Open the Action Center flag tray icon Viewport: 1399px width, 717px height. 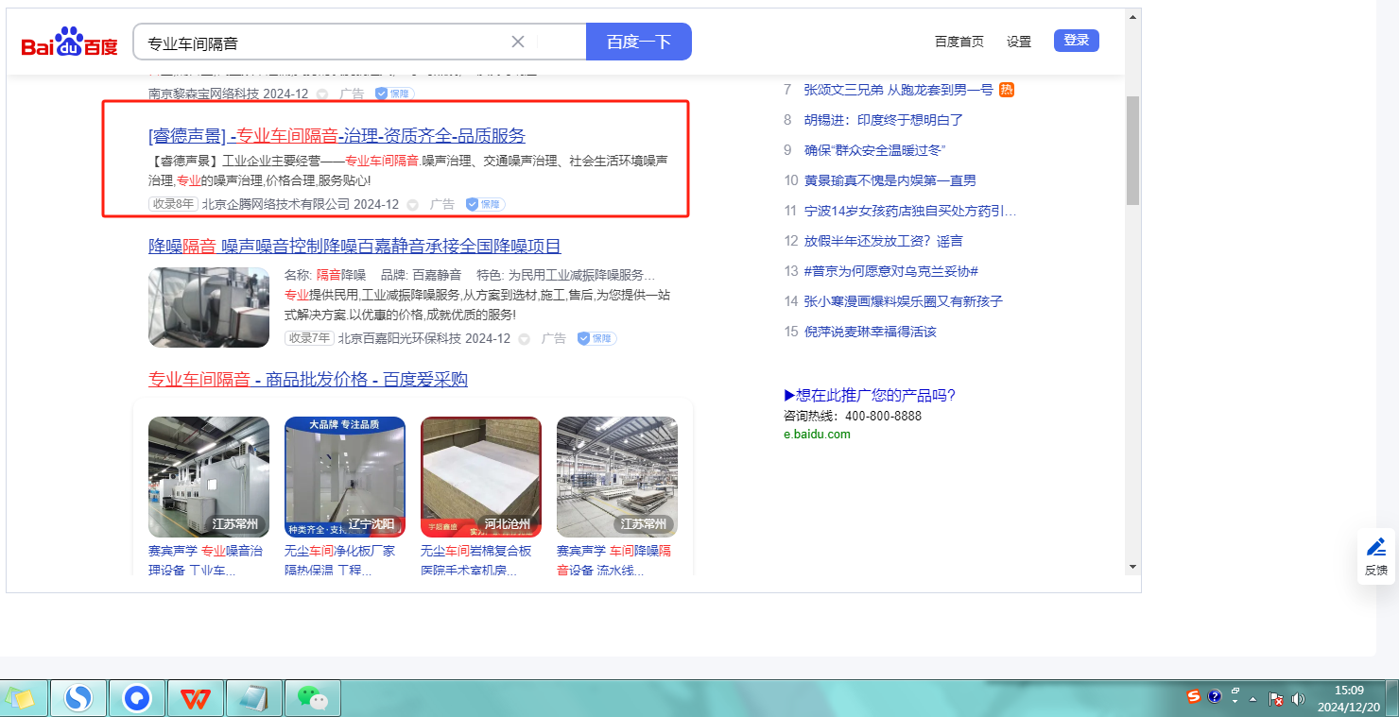[1276, 699]
